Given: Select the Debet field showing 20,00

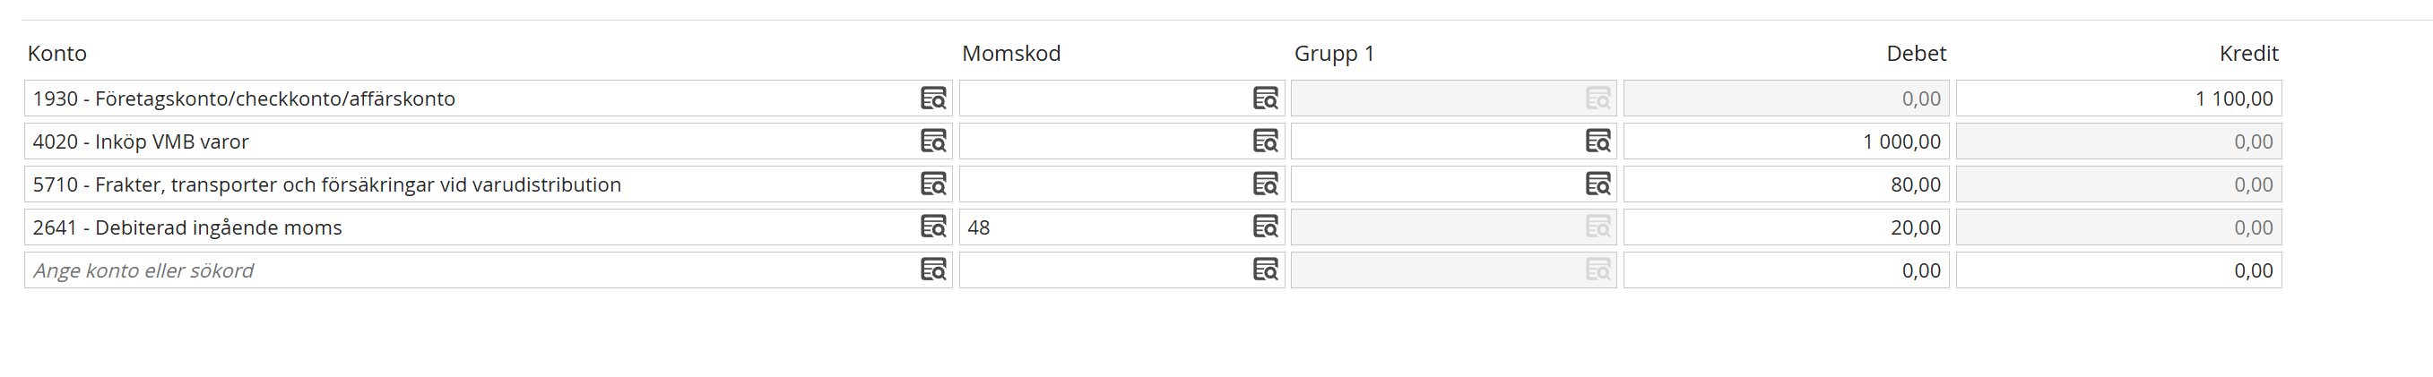Looking at the screenshot, I should (x=1786, y=227).
